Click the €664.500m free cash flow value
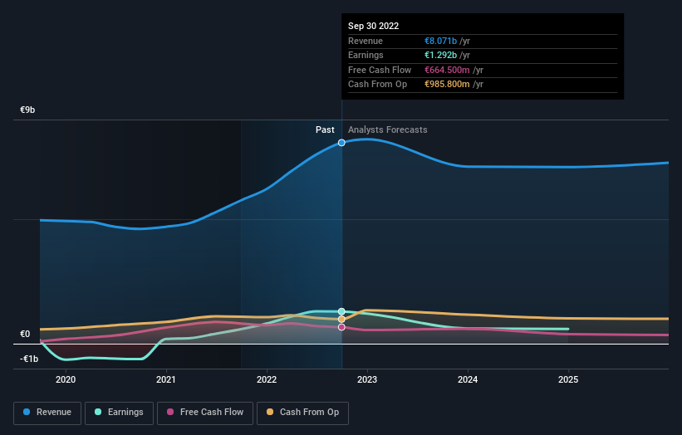Screen dimensions: 682x435 click(447, 70)
